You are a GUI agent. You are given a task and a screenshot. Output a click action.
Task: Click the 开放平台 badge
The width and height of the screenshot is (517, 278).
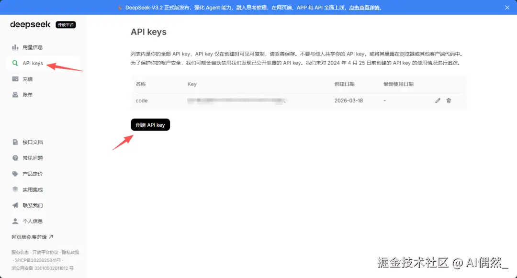(x=66, y=25)
